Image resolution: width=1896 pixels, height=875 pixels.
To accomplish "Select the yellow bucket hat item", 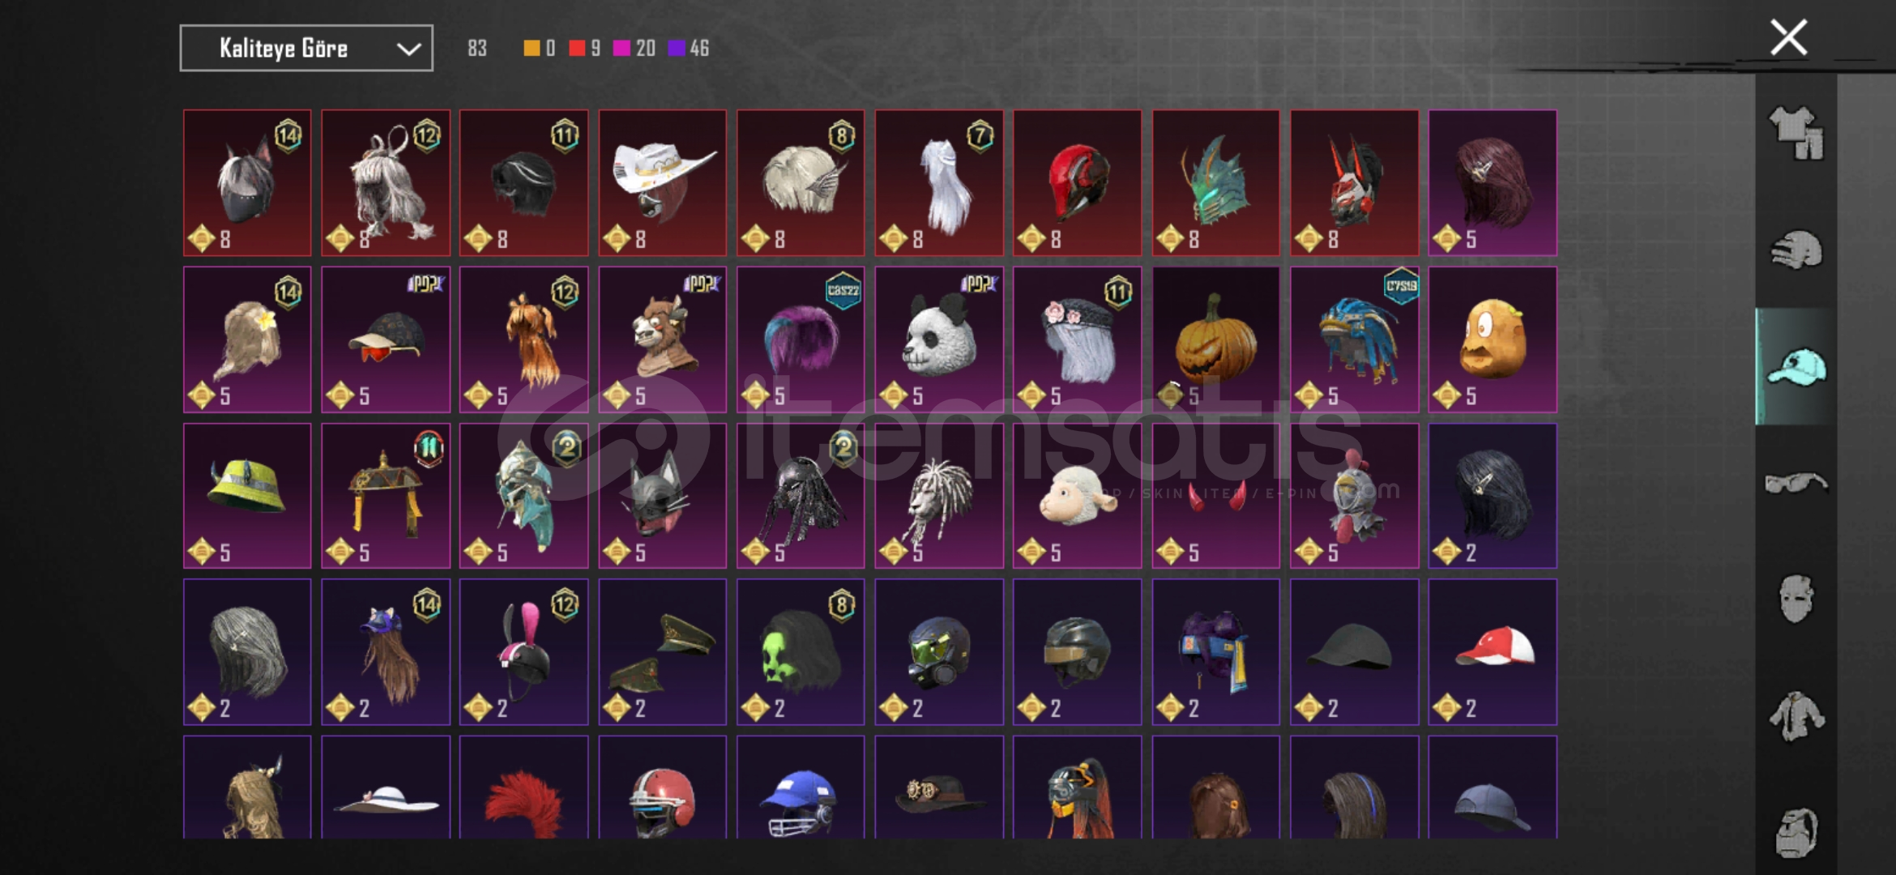I will [x=247, y=496].
